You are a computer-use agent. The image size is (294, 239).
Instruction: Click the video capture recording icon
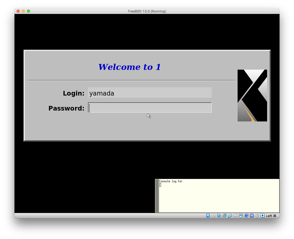click(246, 216)
